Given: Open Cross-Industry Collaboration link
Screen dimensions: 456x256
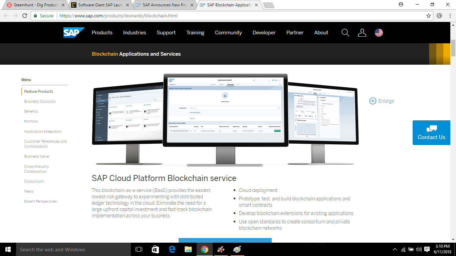Looking at the screenshot, I should click(36, 169).
